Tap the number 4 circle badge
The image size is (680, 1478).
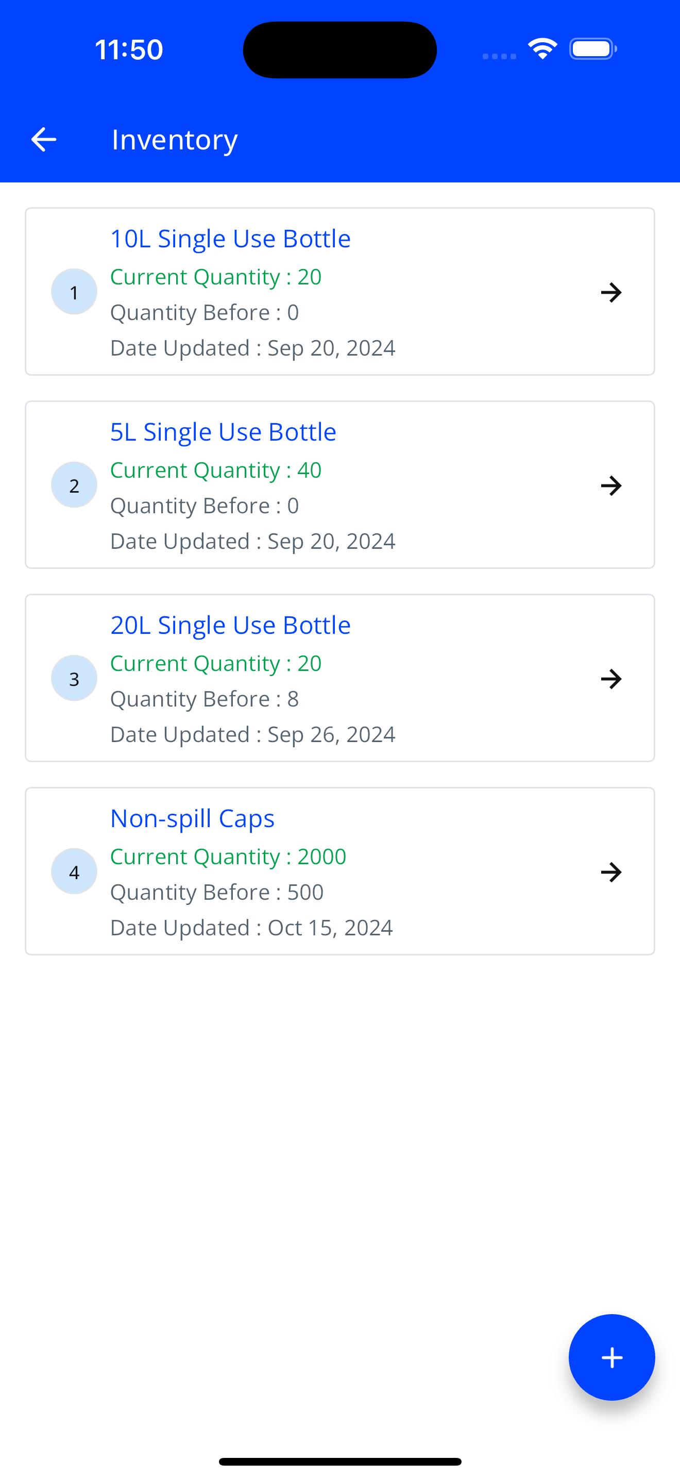[x=74, y=871]
